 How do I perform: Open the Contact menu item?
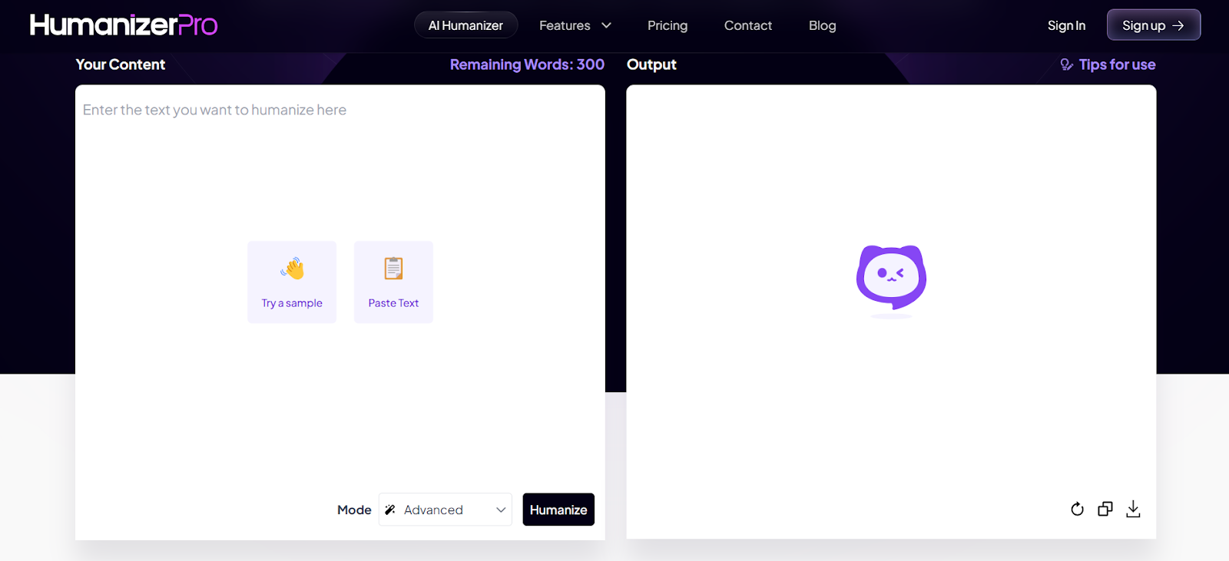coord(747,25)
